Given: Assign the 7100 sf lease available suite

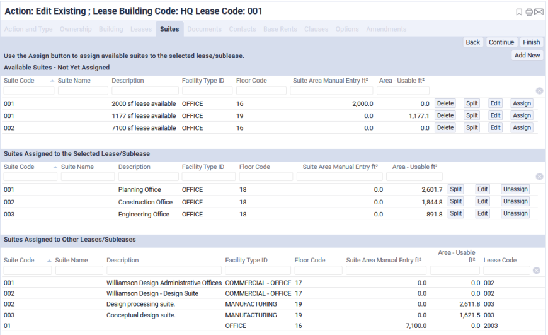Looking at the screenshot, I should [522, 128].
